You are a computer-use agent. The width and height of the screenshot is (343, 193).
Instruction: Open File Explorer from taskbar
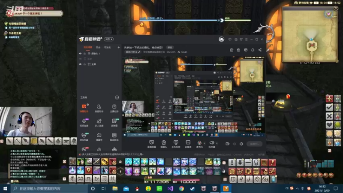[115, 188]
